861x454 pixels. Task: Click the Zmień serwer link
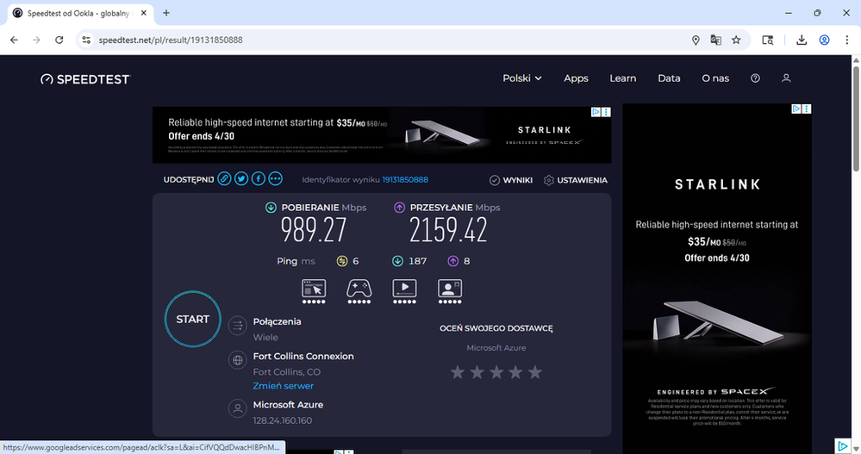[x=284, y=386]
